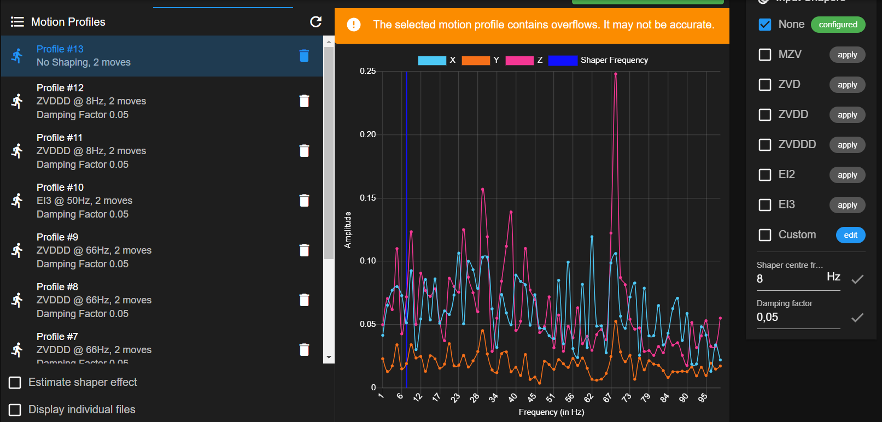Click the profile list scrollbar thumb
This screenshot has height=422, width=882.
tap(329, 153)
